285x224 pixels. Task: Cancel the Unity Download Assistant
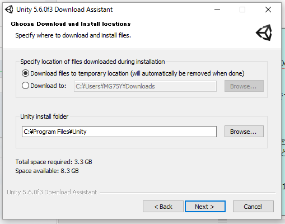pyautogui.click(x=253, y=207)
